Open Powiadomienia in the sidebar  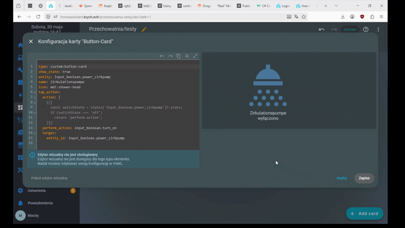pos(40,203)
